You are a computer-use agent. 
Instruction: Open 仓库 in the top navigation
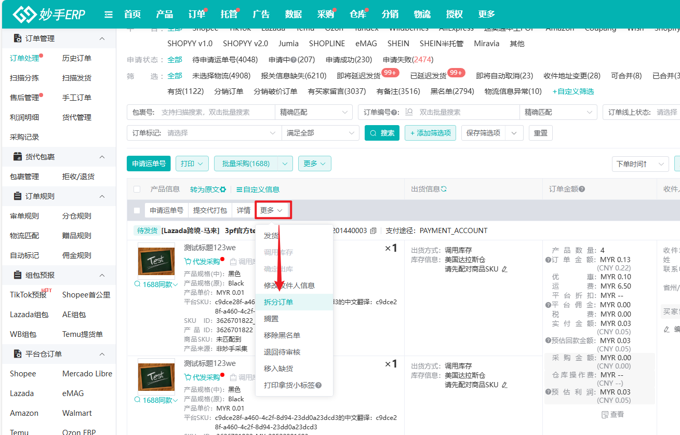click(x=357, y=14)
